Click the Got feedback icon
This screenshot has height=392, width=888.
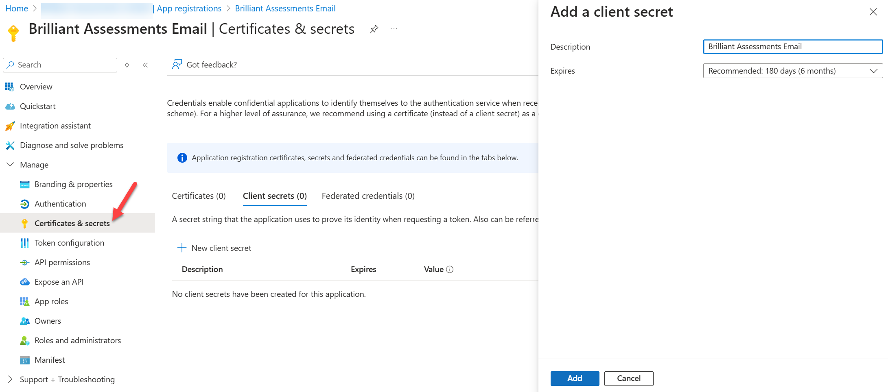coord(177,65)
